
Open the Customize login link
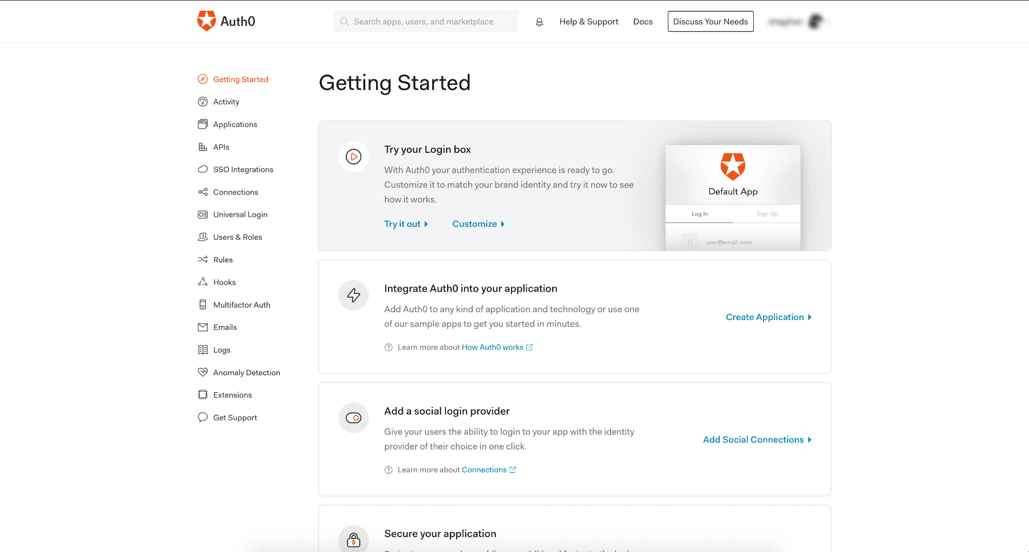pos(478,224)
